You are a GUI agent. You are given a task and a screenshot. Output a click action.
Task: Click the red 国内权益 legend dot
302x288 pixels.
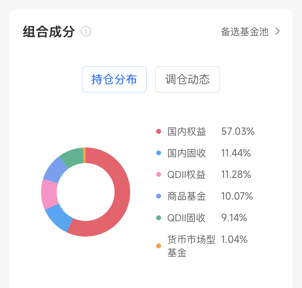click(158, 131)
